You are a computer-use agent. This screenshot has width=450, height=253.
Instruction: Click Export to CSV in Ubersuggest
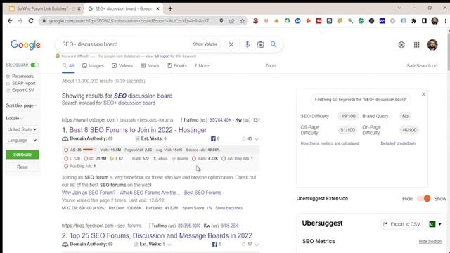(x=401, y=224)
